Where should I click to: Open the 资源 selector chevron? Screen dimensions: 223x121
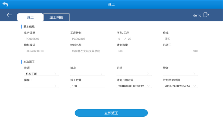[x=55, y=74]
